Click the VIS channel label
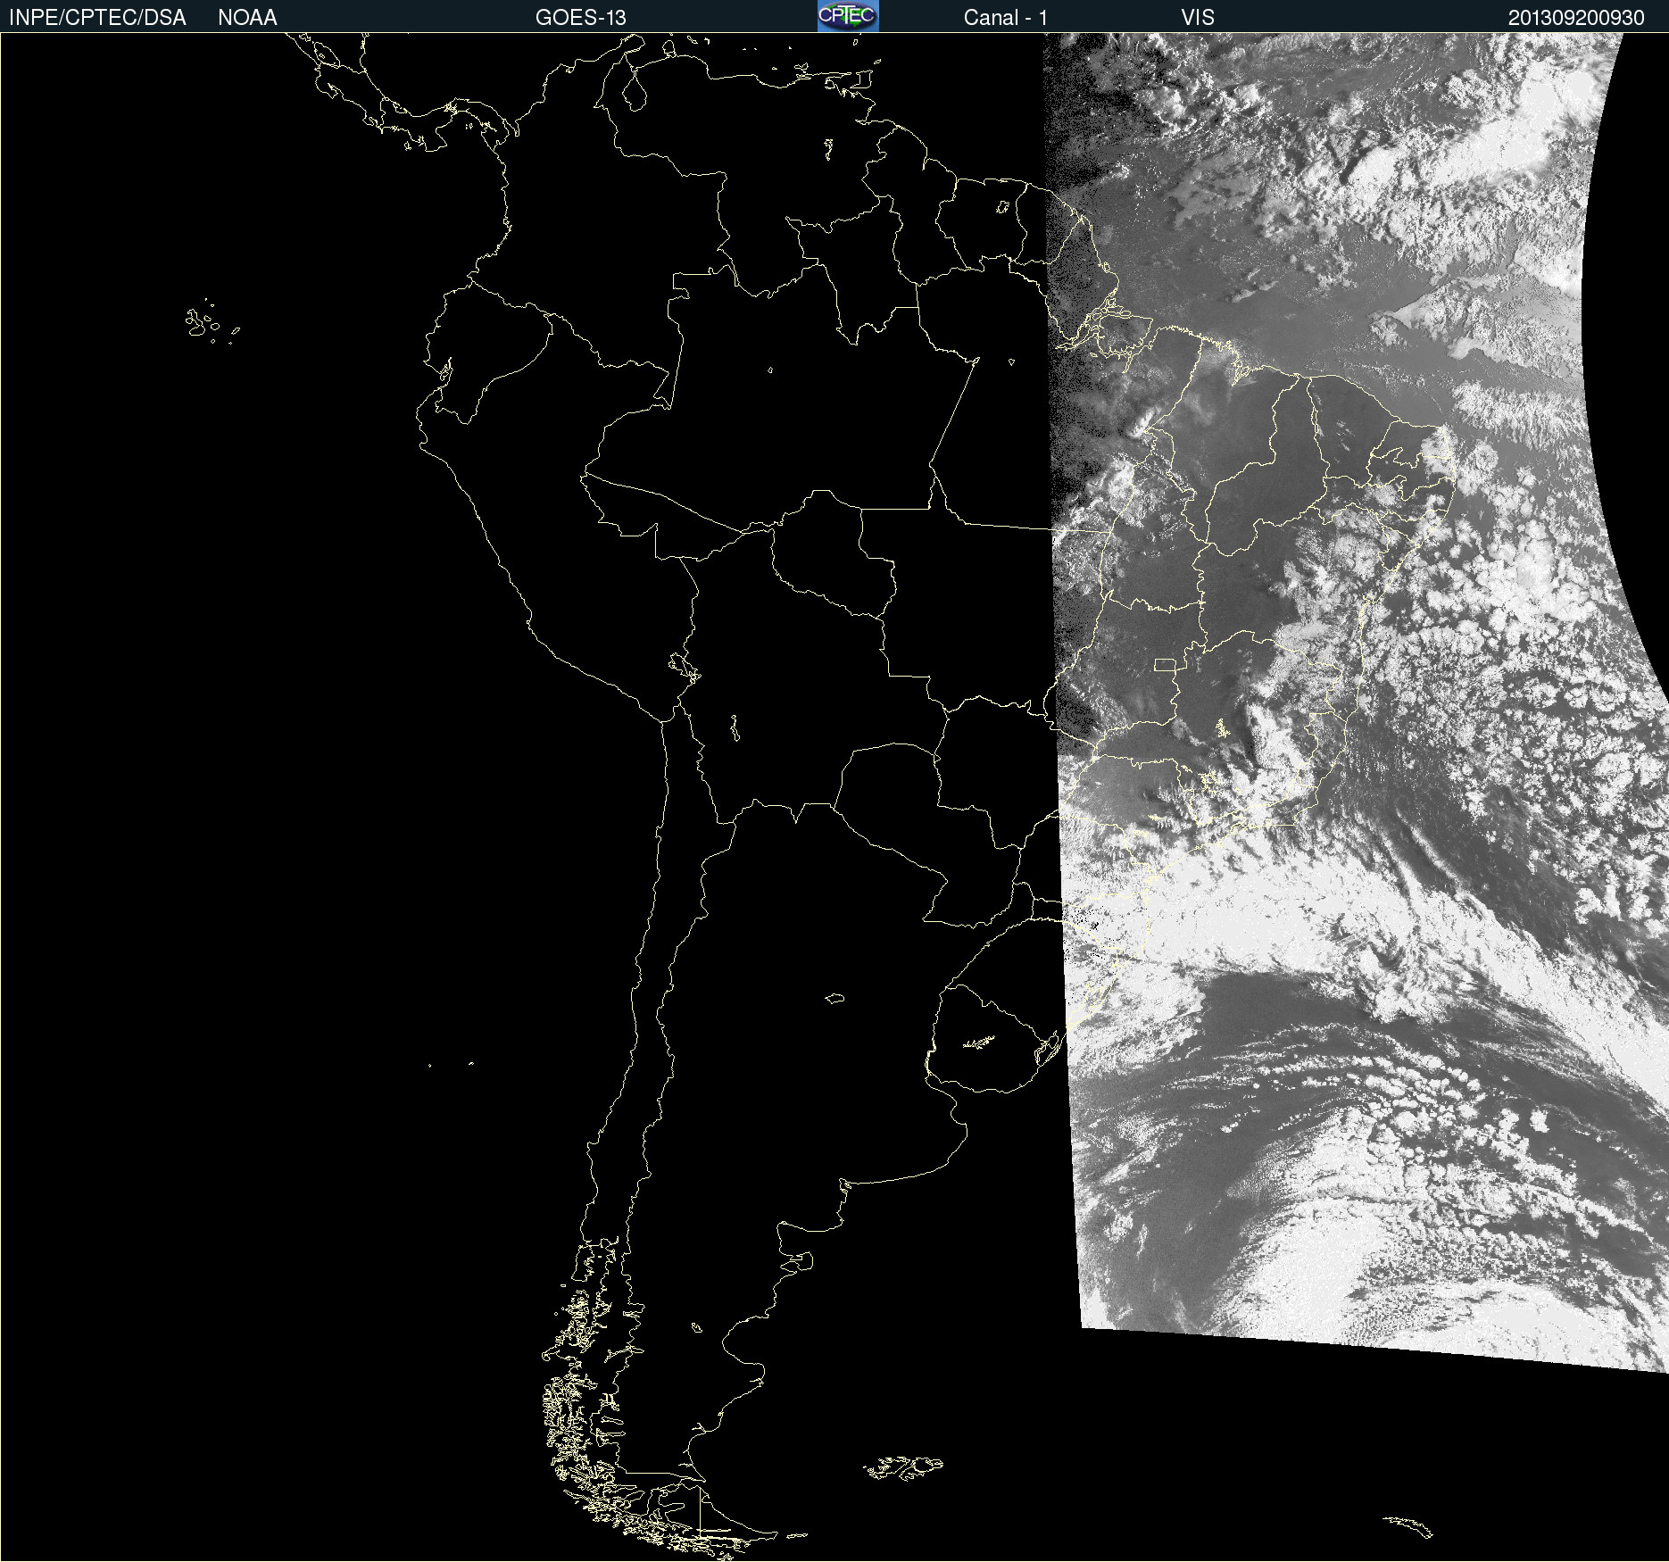The width and height of the screenshot is (1669, 1562). click(1198, 18)
